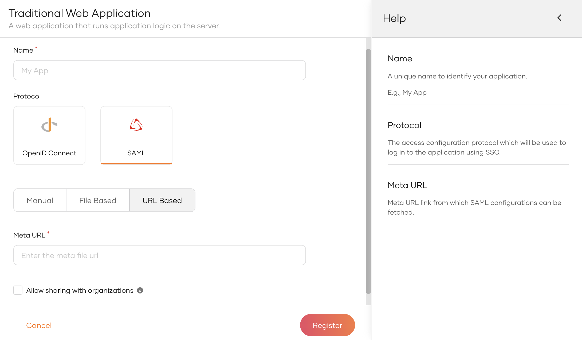Click the info icon next to sharing option
The height and width of the screenshot is (340, 582).
coord(140,290)
